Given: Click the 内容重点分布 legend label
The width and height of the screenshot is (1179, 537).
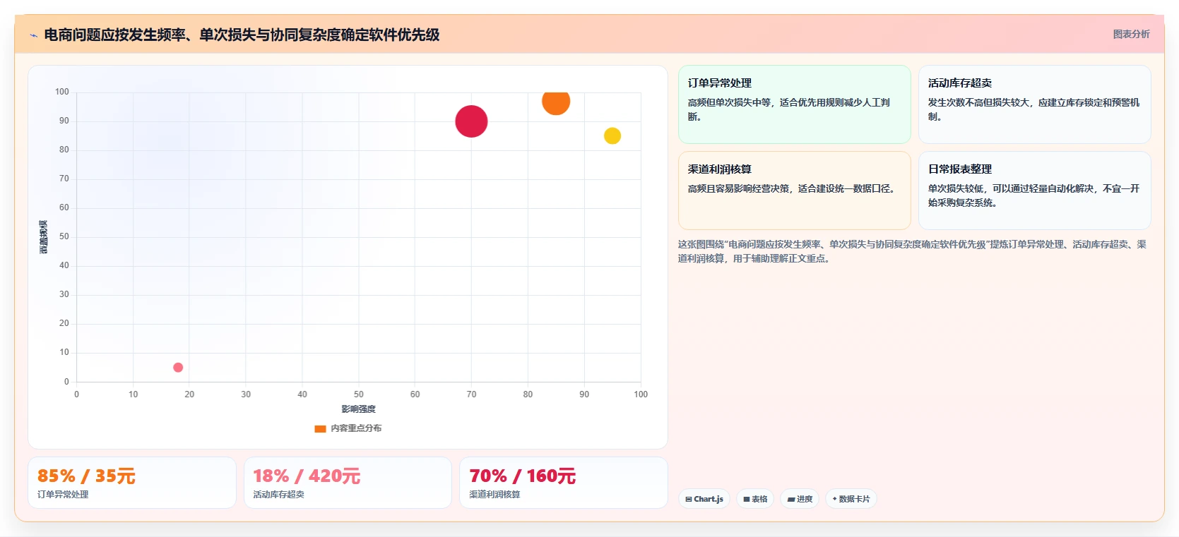Looking at the screenshot, I should point(356,428).
